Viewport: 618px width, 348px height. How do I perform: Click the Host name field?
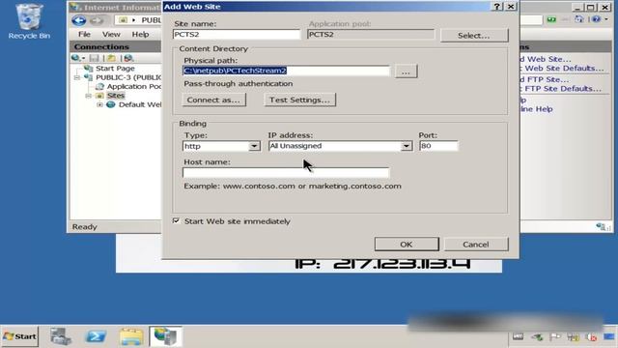(x=286, y=173)
